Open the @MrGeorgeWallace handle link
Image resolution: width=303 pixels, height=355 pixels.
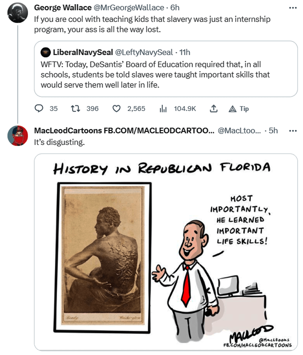tap(129, 8)
